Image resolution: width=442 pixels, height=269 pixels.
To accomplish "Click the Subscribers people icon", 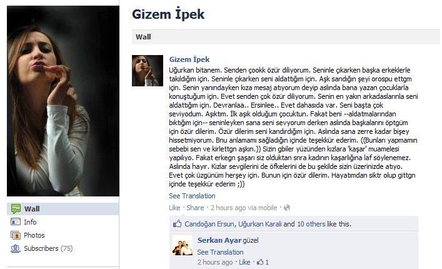I will (16, 248).
